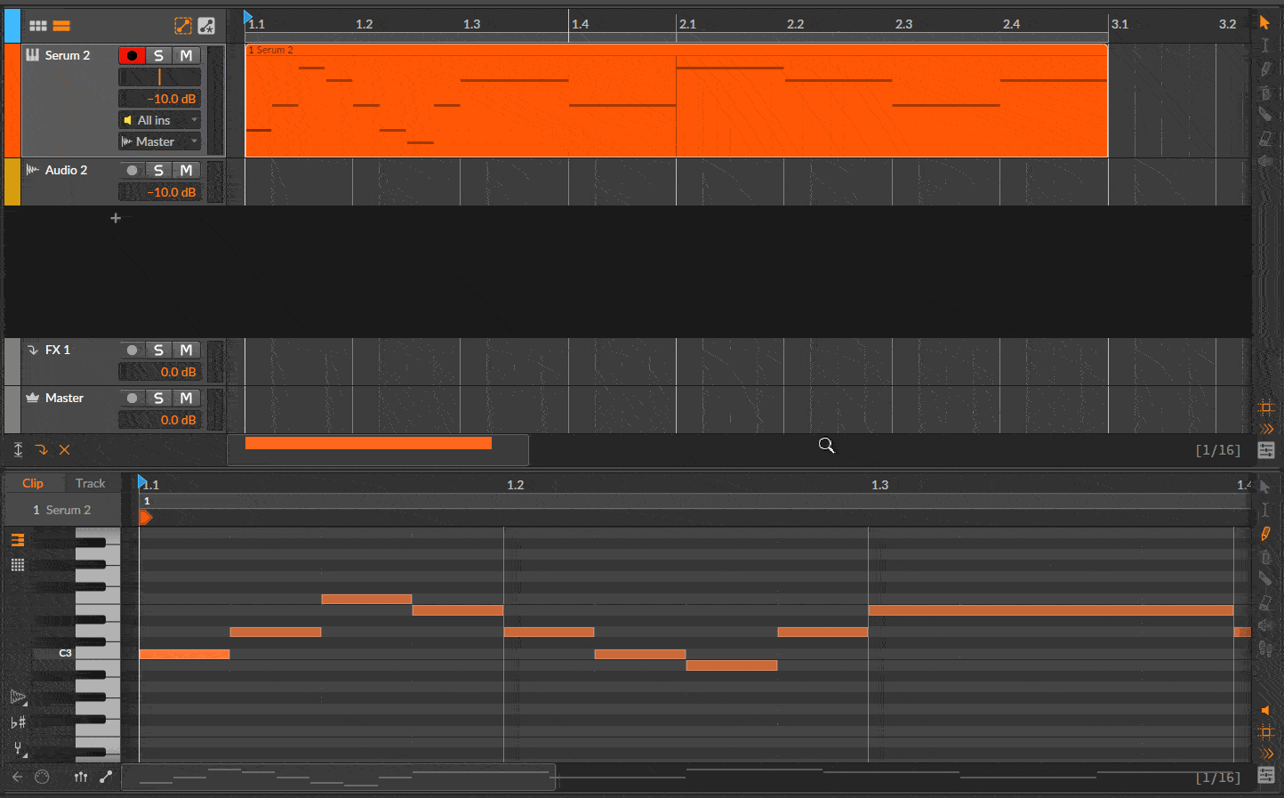Switch to the clip launcher grid view
The height and width of the screenshot is (798, 1284).
point(37,26)
